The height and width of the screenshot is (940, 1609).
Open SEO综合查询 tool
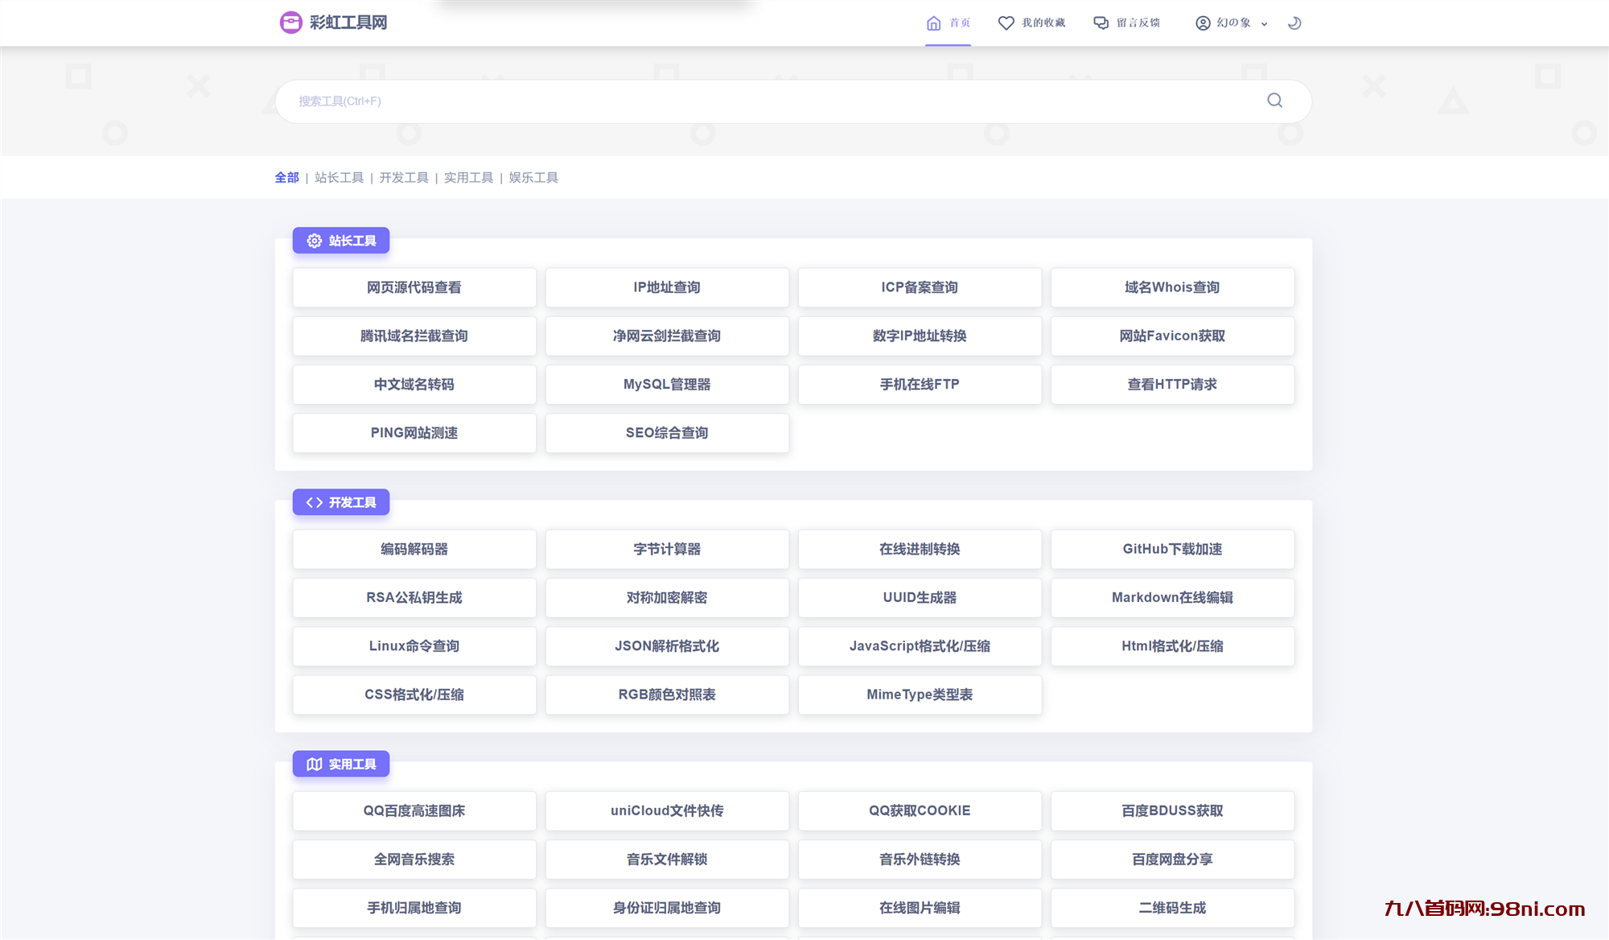tap(667, 433)
